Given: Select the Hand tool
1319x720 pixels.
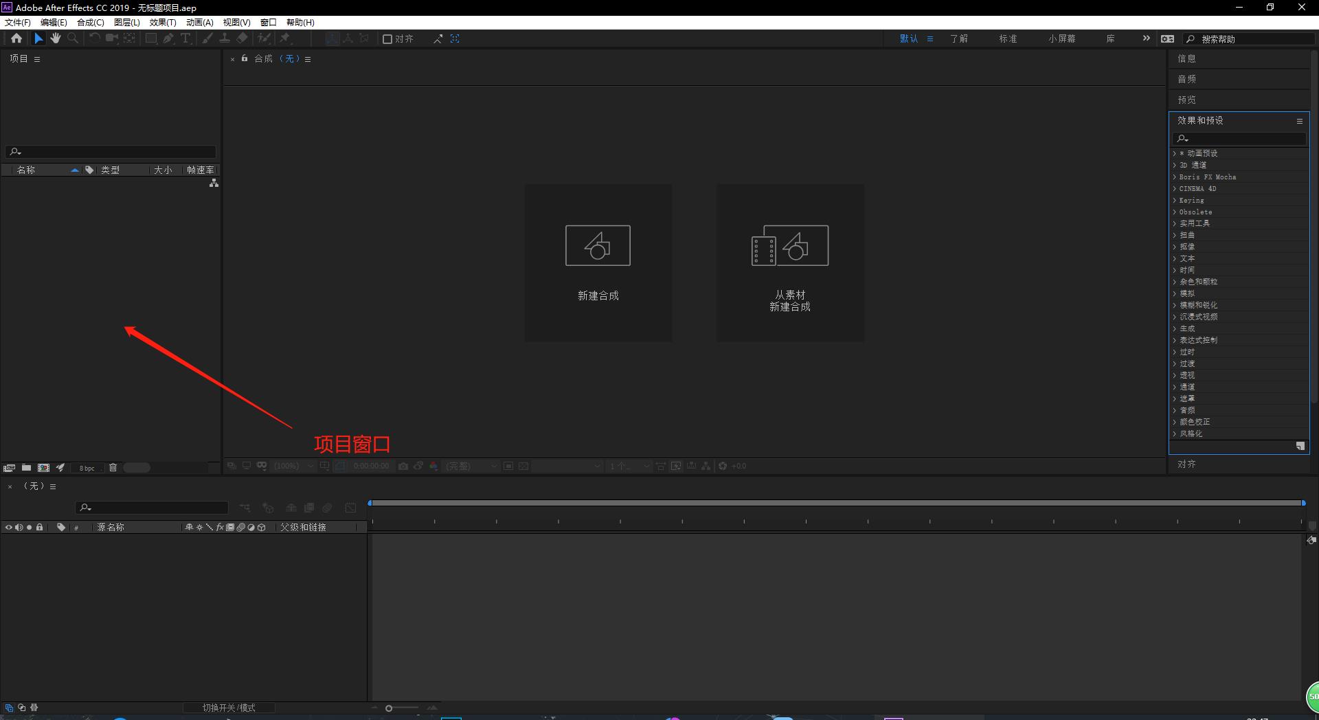Looking at the screenshot, I should pyautogui.click(x=56, y=38).
